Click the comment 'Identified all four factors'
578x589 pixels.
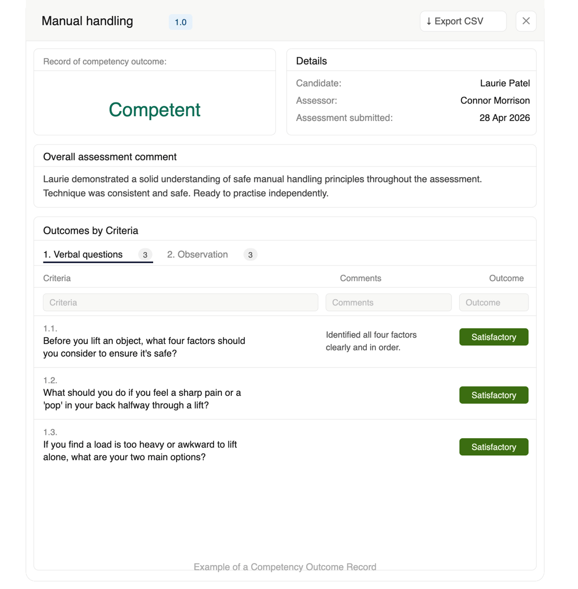pos(371,341)
